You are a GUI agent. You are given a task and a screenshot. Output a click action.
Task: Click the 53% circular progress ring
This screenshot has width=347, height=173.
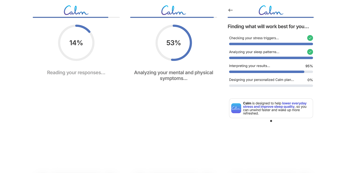pos(173,42)
